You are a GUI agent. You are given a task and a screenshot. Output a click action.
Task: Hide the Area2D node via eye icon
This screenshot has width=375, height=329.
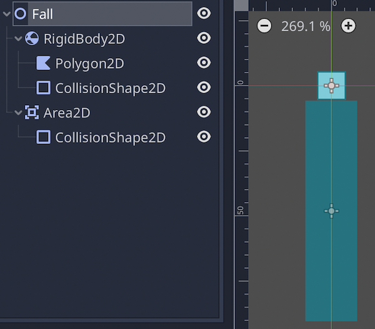coord(204,112)
